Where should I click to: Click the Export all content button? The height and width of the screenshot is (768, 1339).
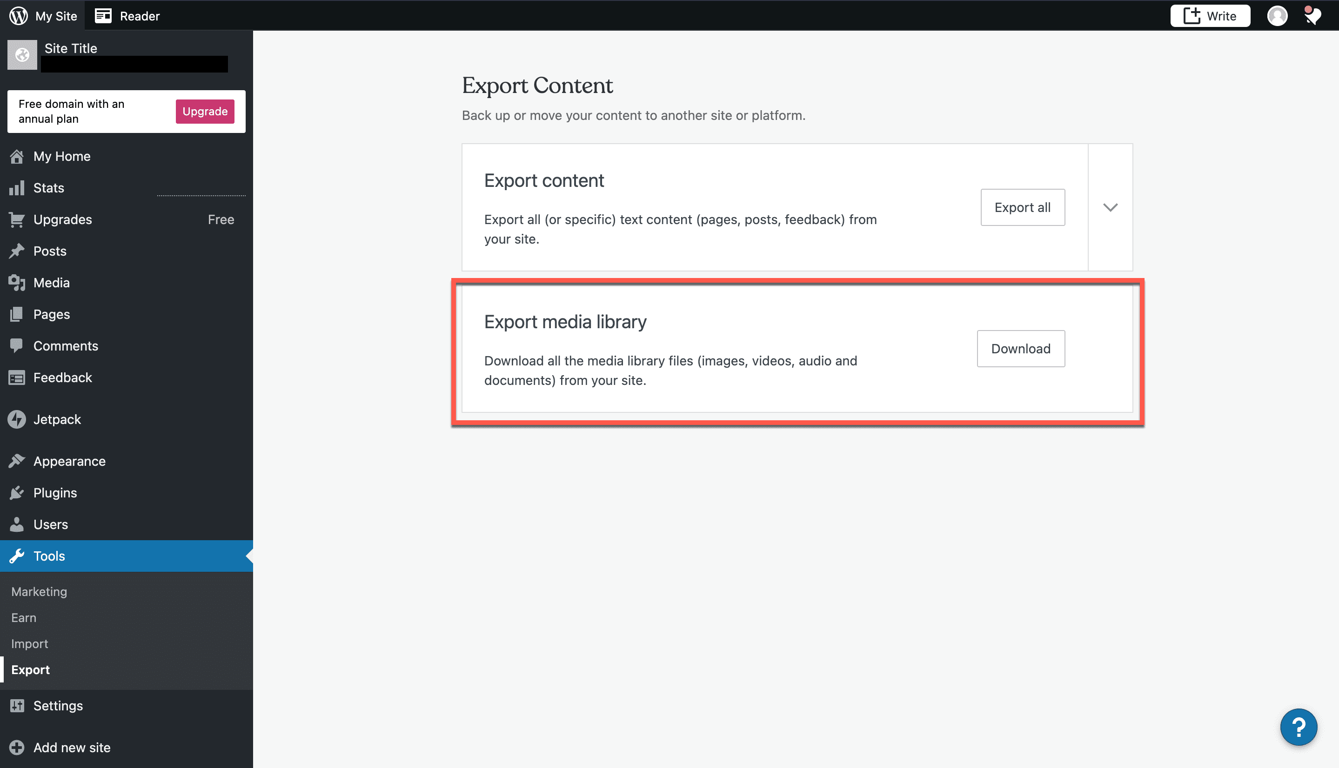click(x=1023, y=207)
